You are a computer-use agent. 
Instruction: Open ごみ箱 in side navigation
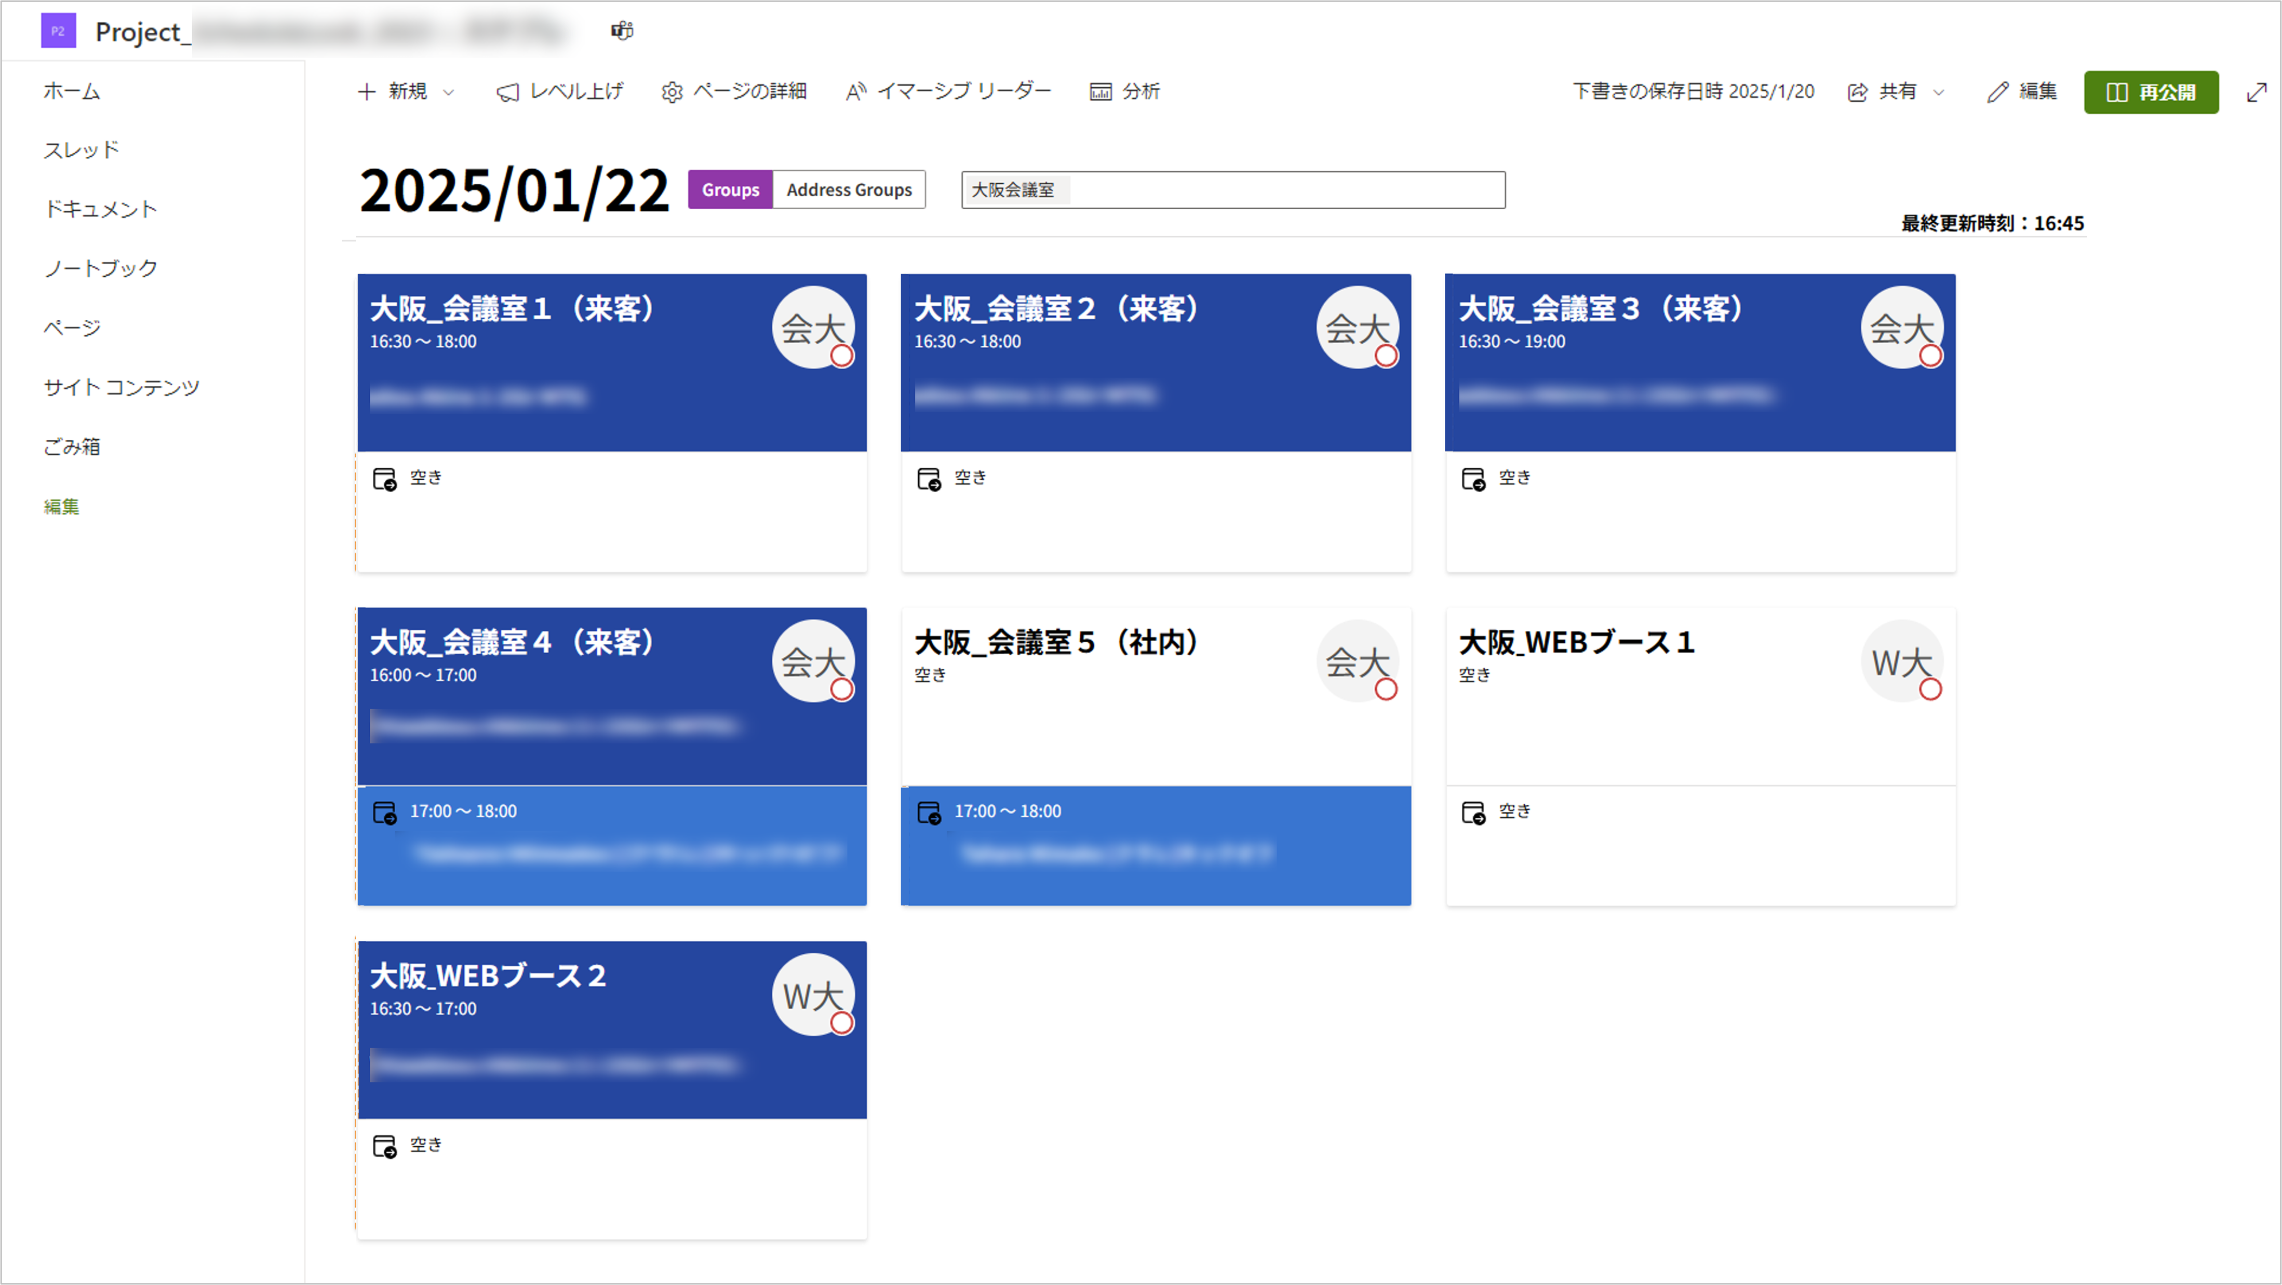72,447
